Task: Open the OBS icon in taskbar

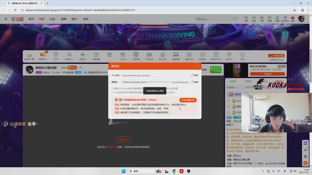Action: pos(189,171)
